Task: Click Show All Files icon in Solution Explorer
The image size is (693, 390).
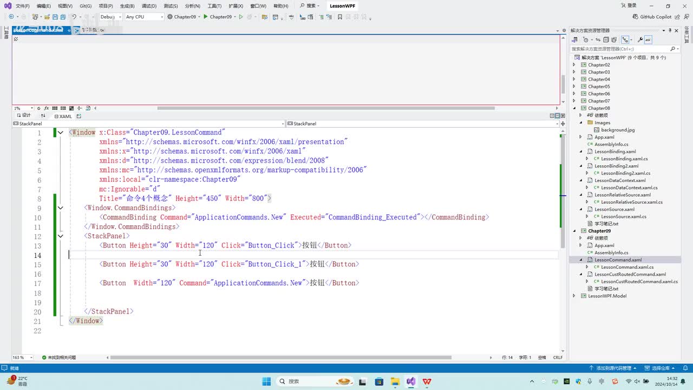Action: (614, 40)
